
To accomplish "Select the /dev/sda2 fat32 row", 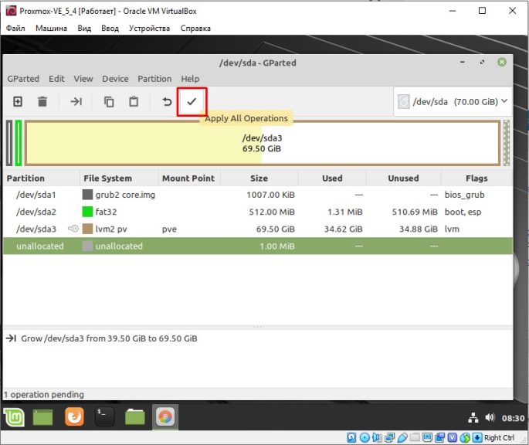I will pos(258,212).
